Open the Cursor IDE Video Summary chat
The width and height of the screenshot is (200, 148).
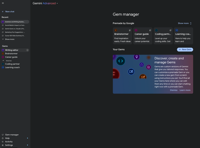point(15,36)
